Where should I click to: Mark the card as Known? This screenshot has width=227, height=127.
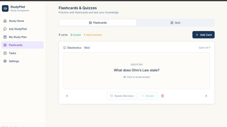[x=148, y=96]
